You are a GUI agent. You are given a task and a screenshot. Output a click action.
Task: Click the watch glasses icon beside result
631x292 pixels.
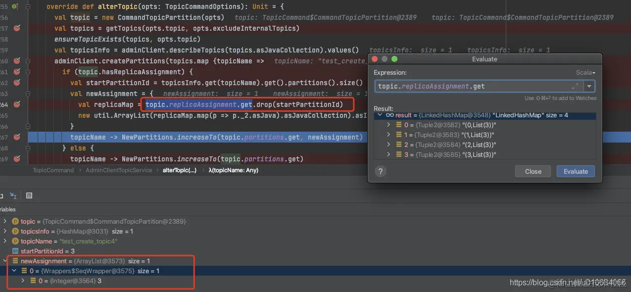click(389, 115)
